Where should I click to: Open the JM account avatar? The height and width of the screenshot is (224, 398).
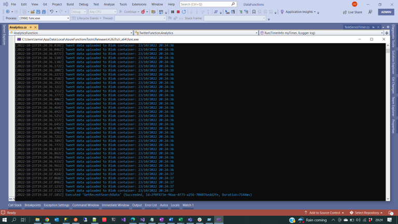tap(354, 4)
